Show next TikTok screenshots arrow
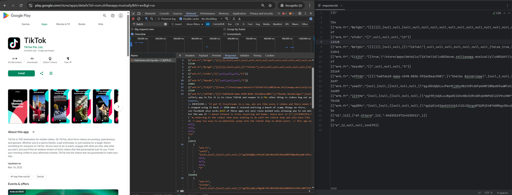 point(118,107)
